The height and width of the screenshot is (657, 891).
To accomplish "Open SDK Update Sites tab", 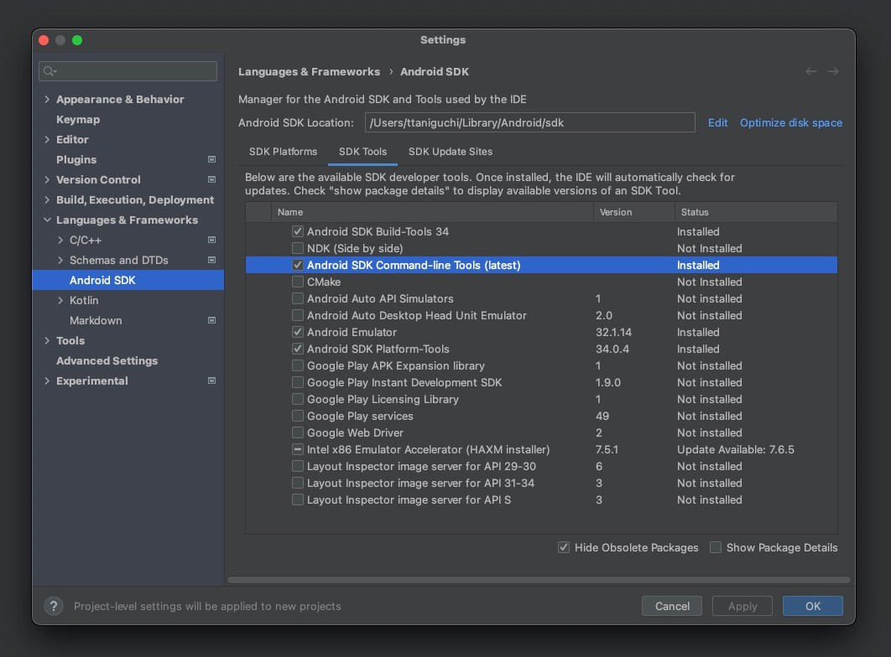I will point(451,152).
